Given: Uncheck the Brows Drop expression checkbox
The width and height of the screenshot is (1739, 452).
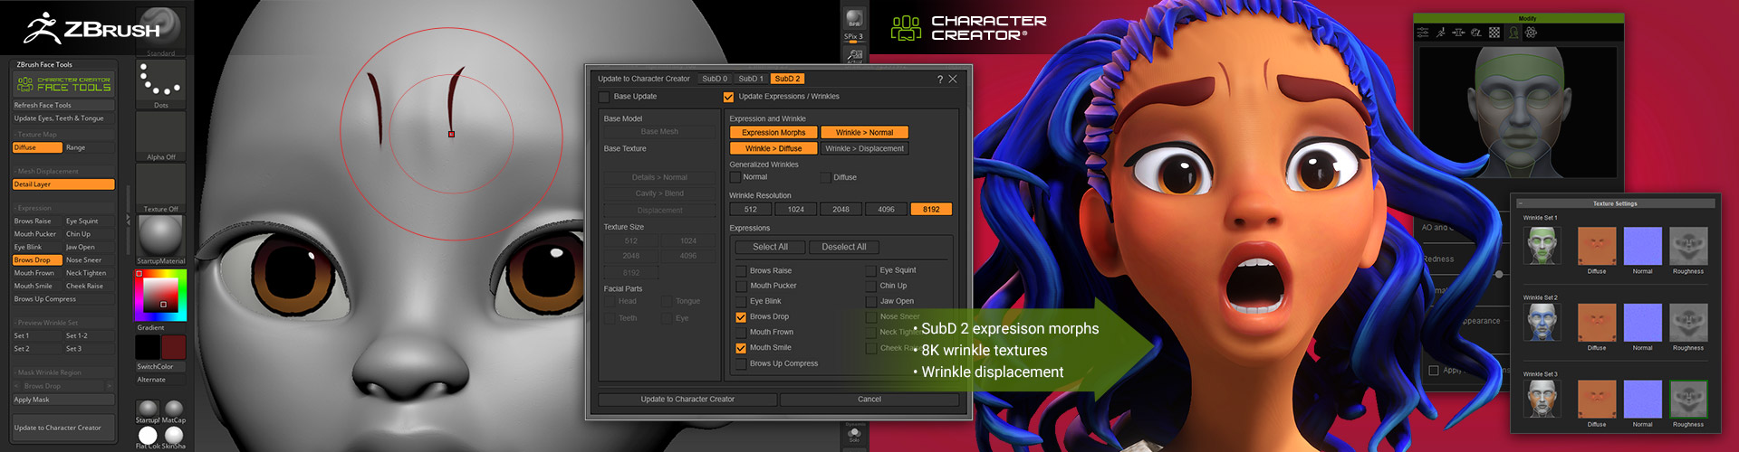Looking at the screenshot, I should [x=741, y=317].
